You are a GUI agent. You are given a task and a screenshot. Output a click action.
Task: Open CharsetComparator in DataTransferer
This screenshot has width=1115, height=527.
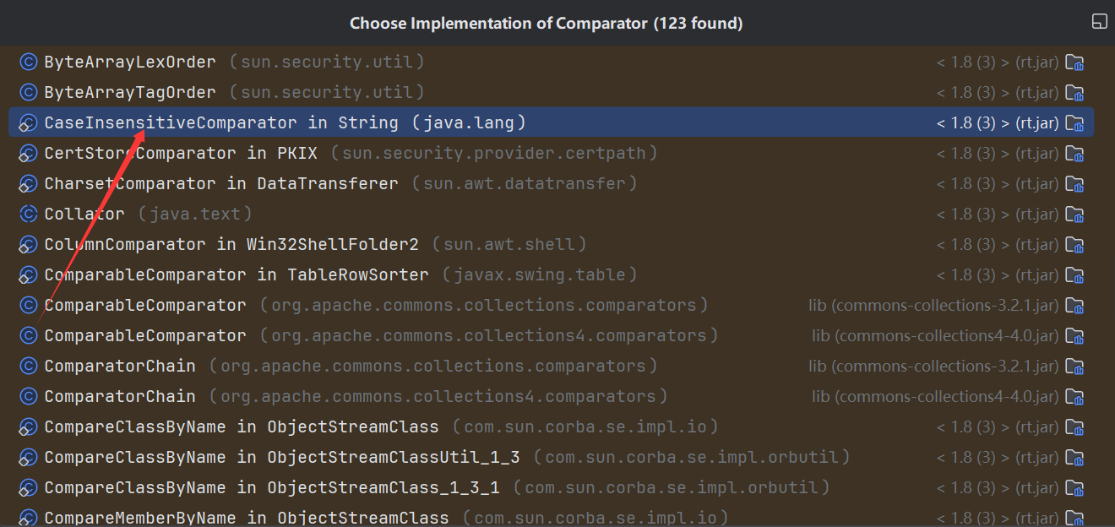[x=221, y=183]
